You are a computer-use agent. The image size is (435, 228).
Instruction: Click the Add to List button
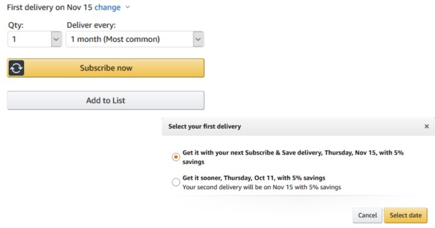point(106,100)
